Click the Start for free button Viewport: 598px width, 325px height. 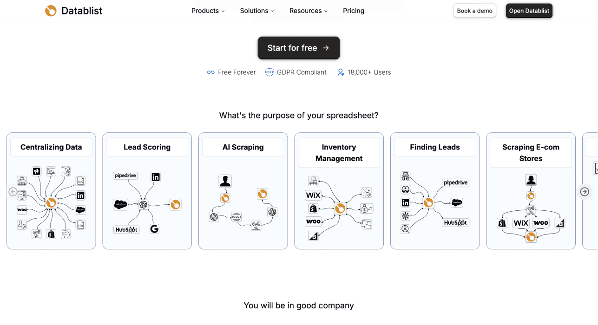(x=298, y=48)
